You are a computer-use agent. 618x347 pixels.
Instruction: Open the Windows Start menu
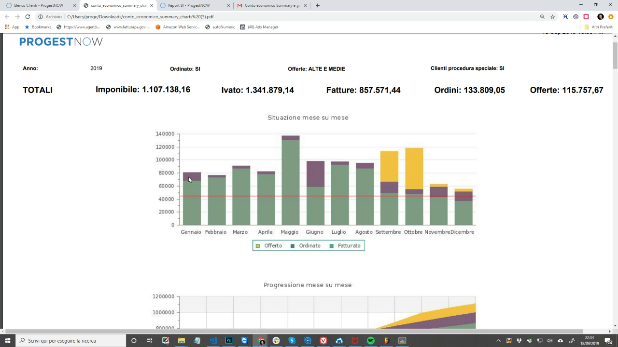(7, 340)
